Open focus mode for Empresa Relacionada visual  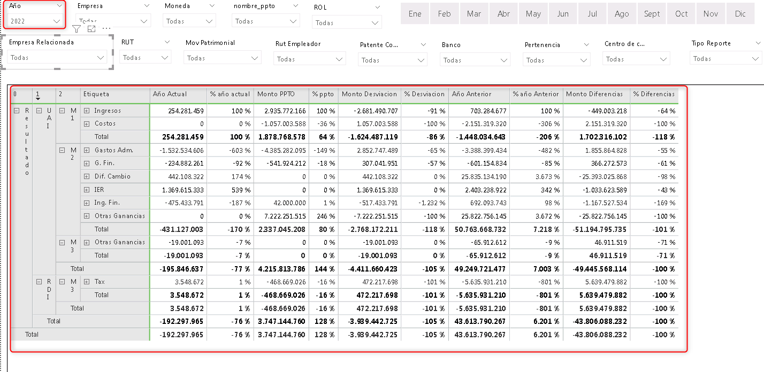[91, 28]
